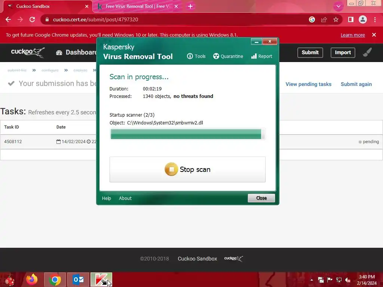383x287 pixels.
Task: Open network tray icon
Action: click(339, 280)
